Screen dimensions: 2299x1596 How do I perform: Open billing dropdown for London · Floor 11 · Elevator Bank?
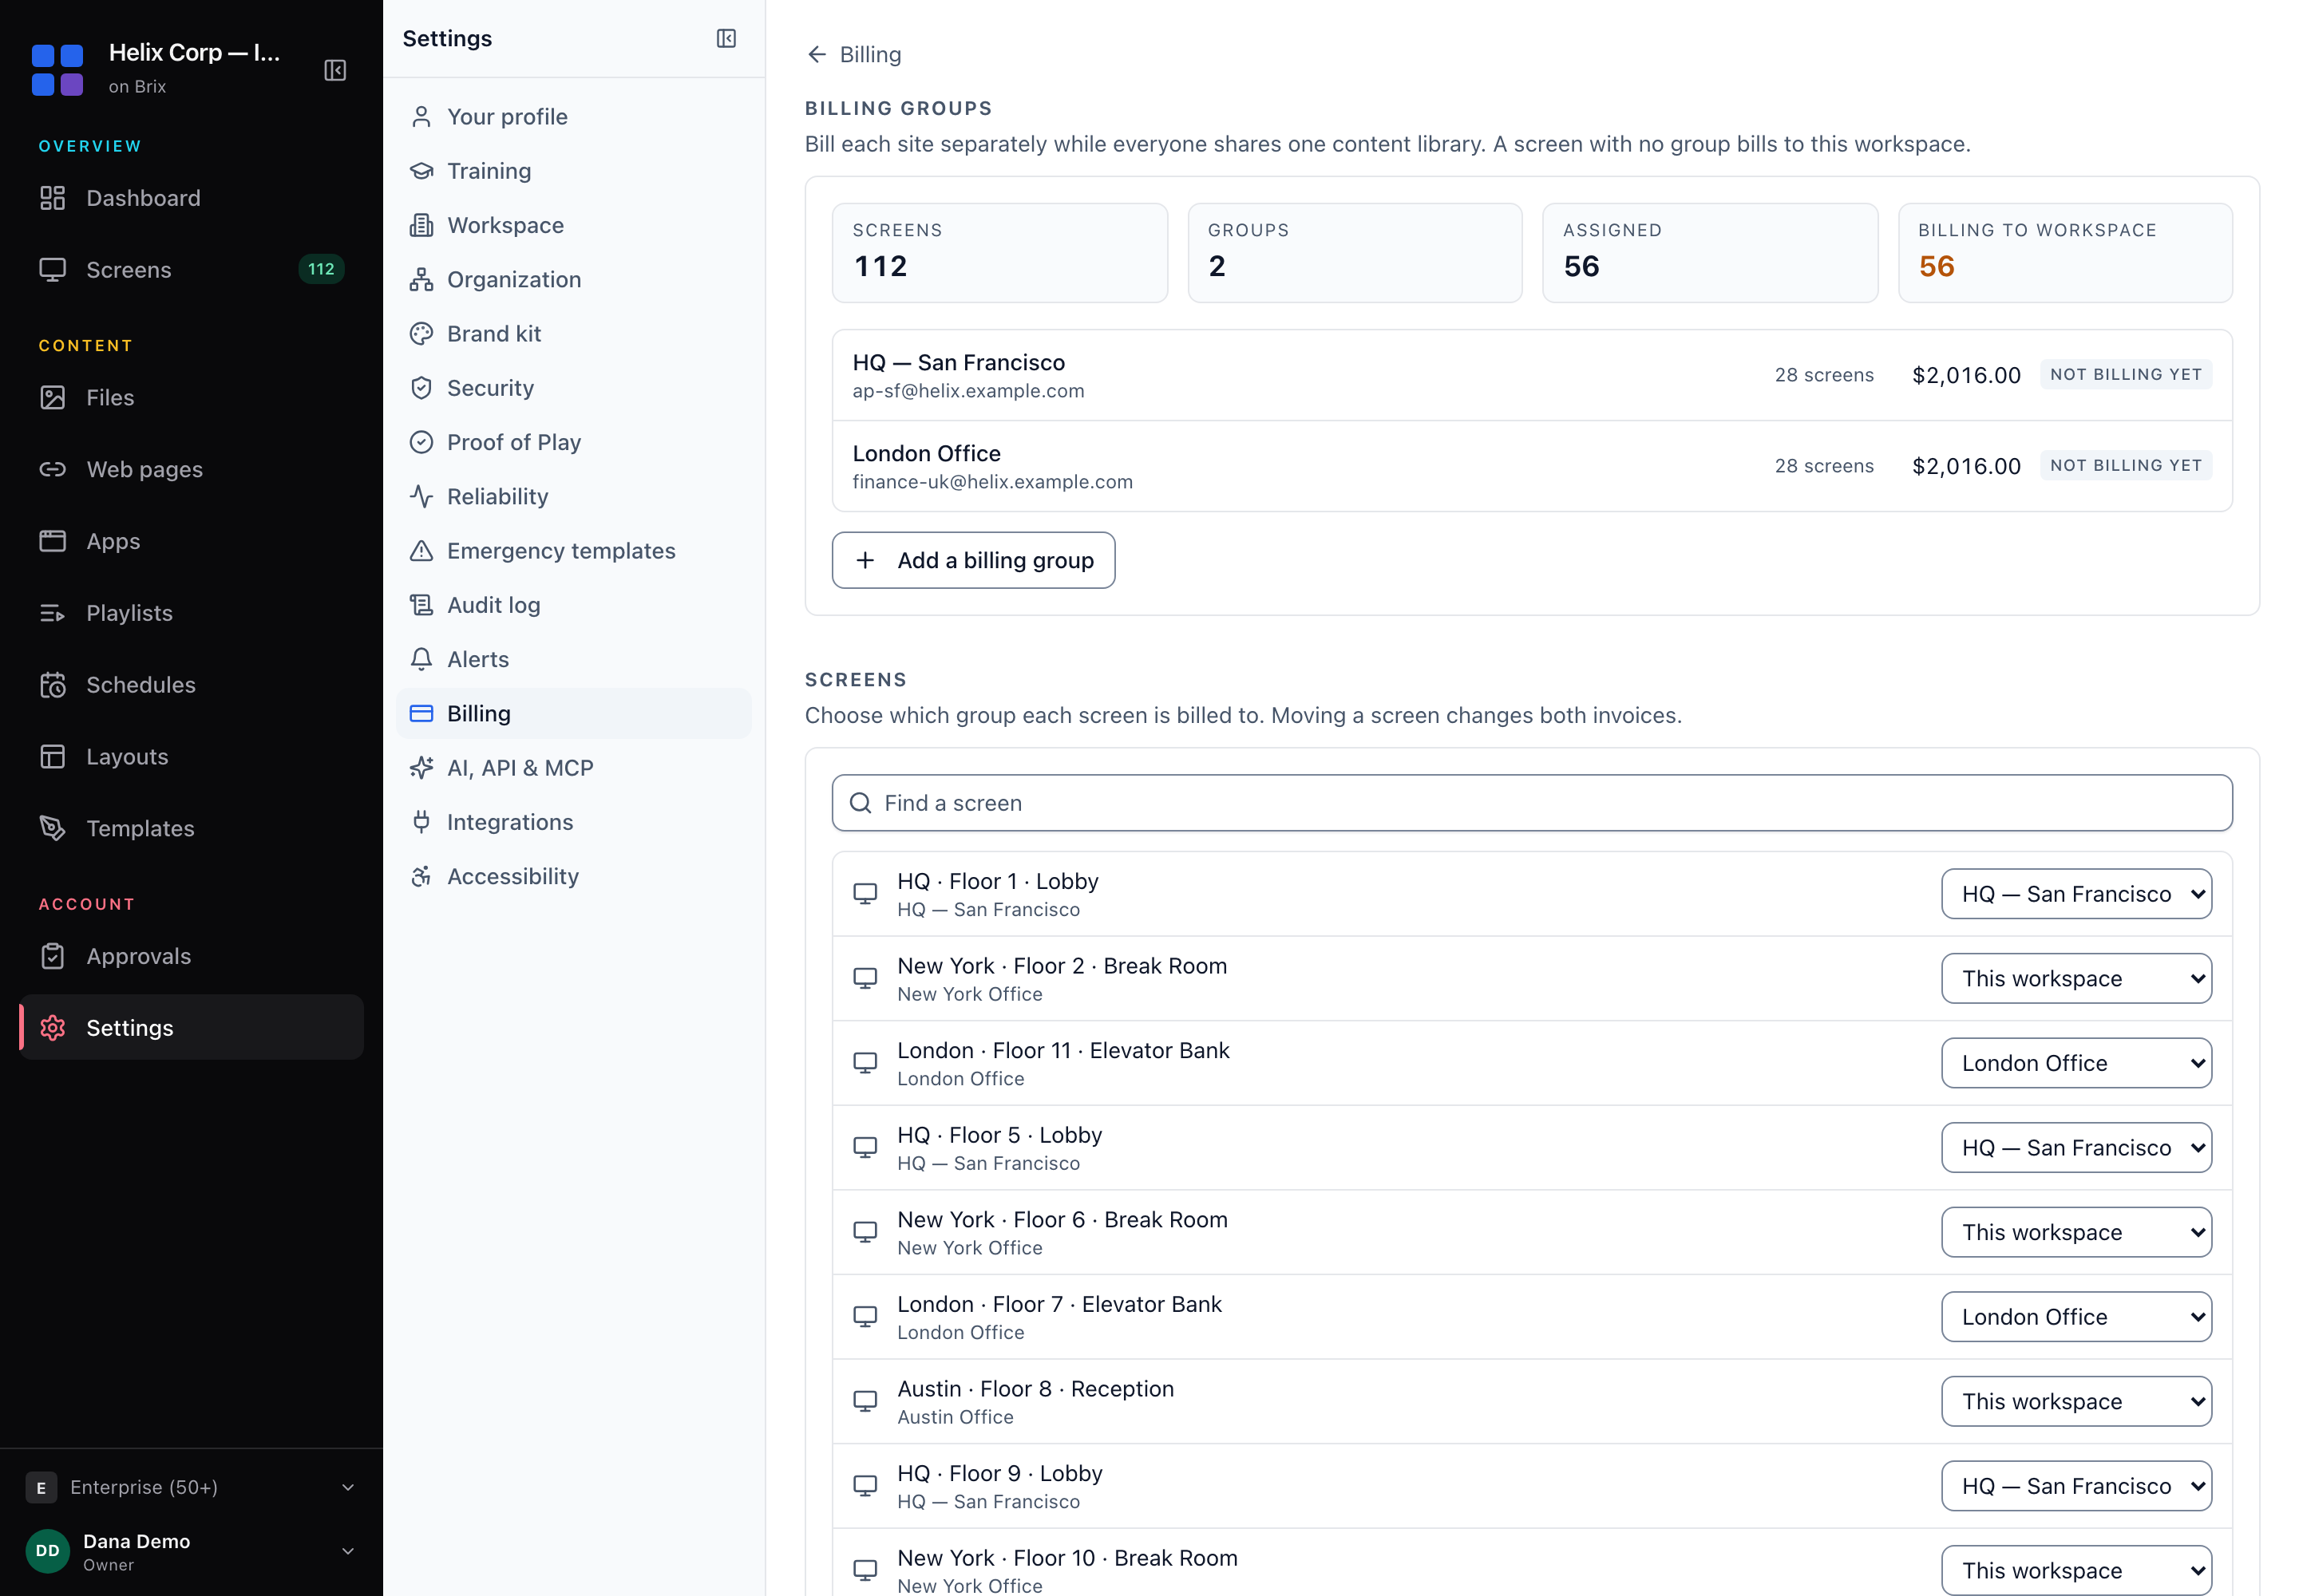[2076, 1063]
